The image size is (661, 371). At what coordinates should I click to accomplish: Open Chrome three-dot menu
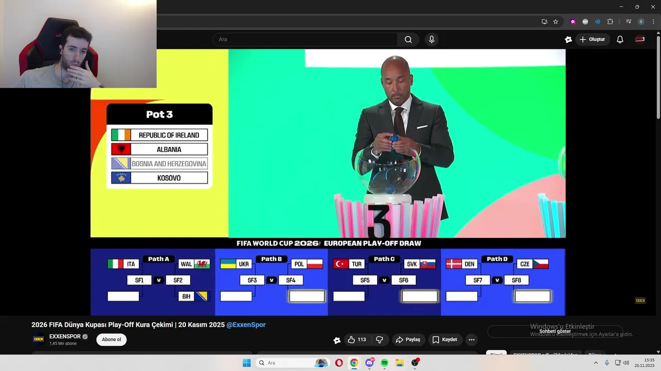pyautogui.click(x=653, y=22)
